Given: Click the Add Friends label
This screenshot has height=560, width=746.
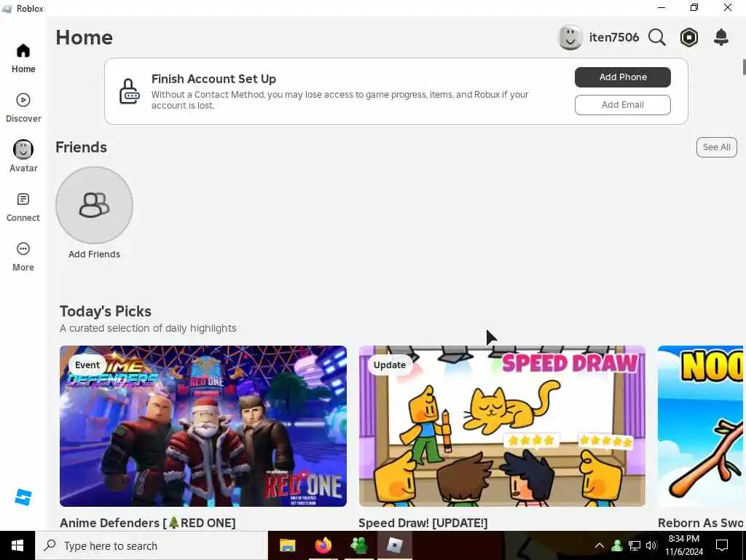Looking at the screenshot, I should point(94,254).
